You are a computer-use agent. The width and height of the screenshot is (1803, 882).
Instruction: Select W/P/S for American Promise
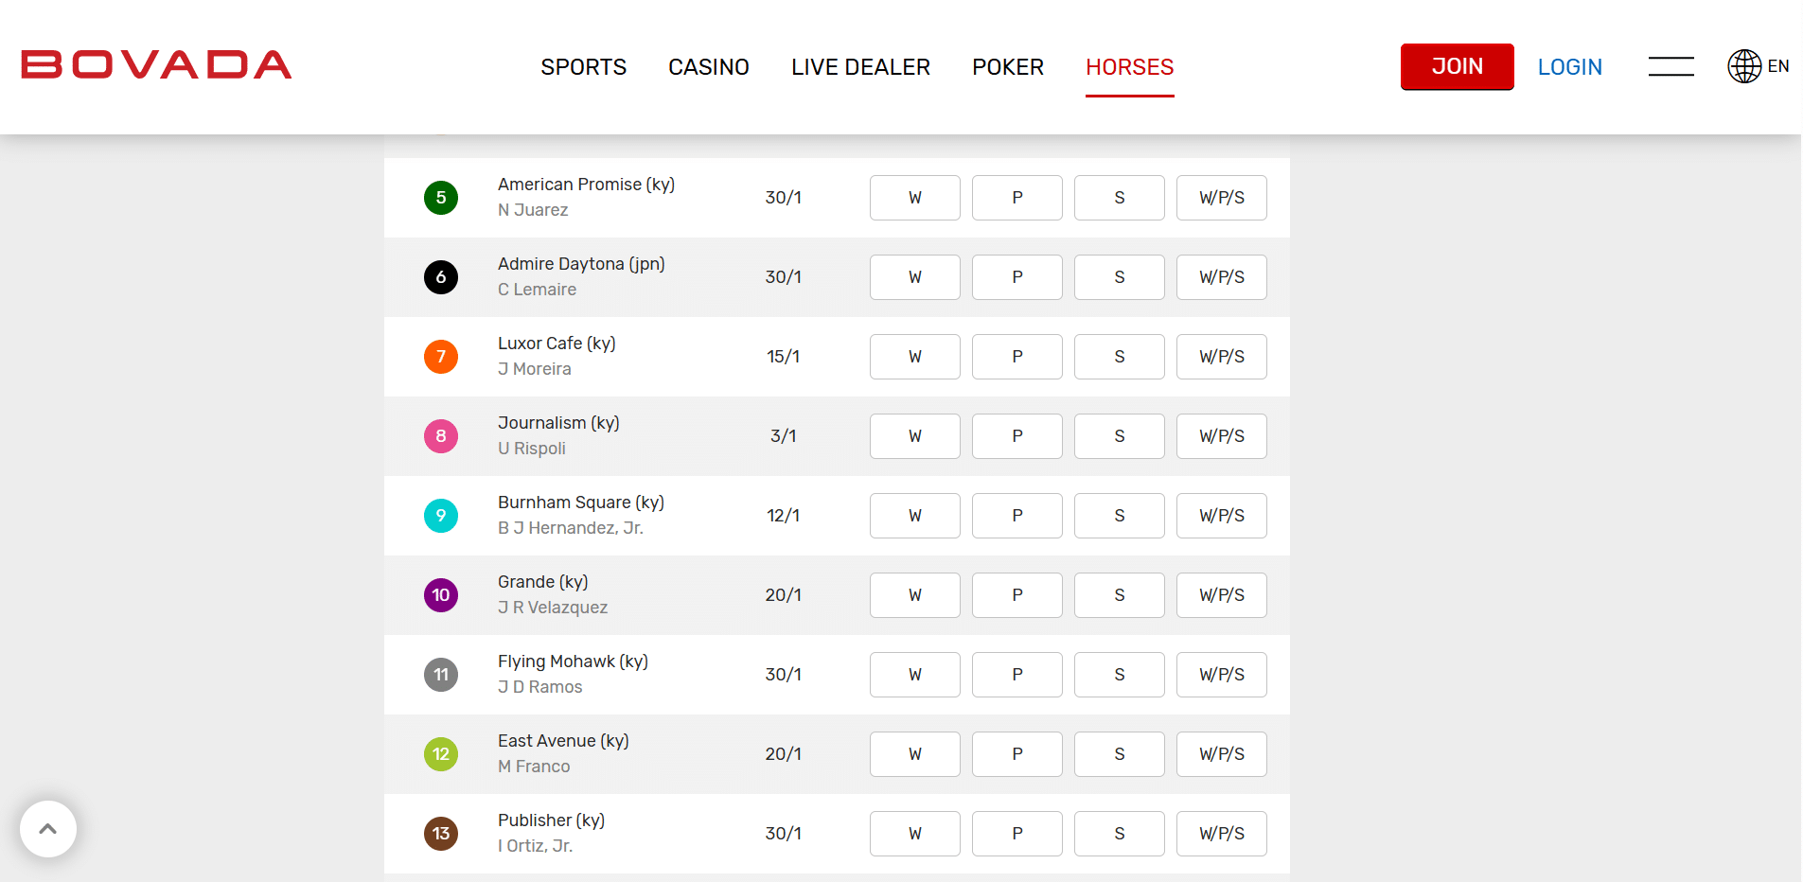tap(1222, 198)
